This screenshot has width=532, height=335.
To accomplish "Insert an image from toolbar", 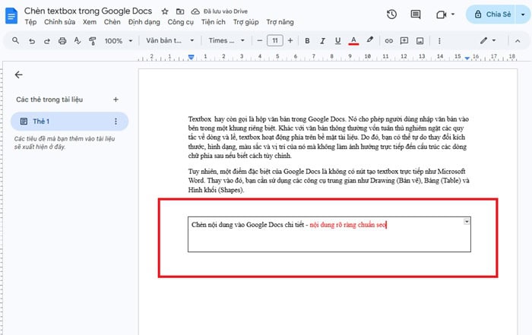I will 420,41.
